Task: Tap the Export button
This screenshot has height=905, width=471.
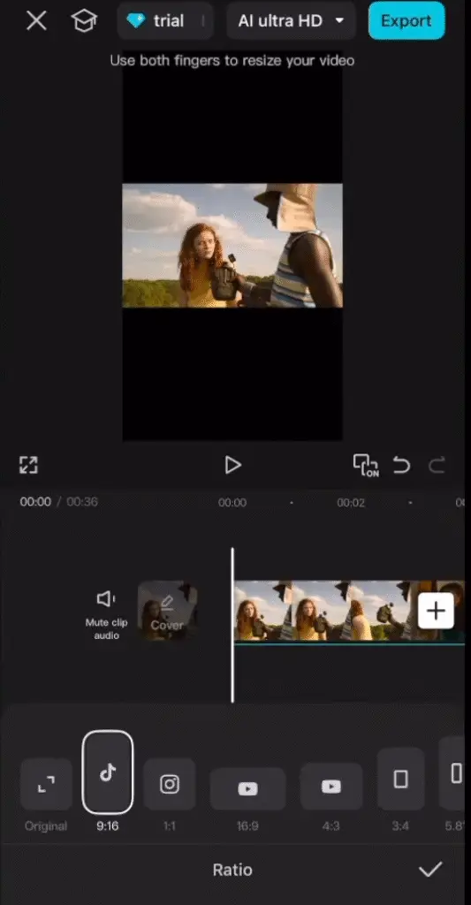Action: [x=406, y=21]
